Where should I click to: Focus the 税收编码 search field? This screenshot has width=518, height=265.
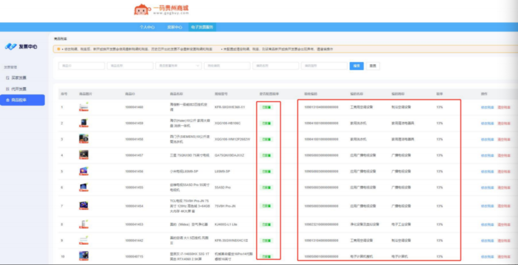(x=227, y=66)
